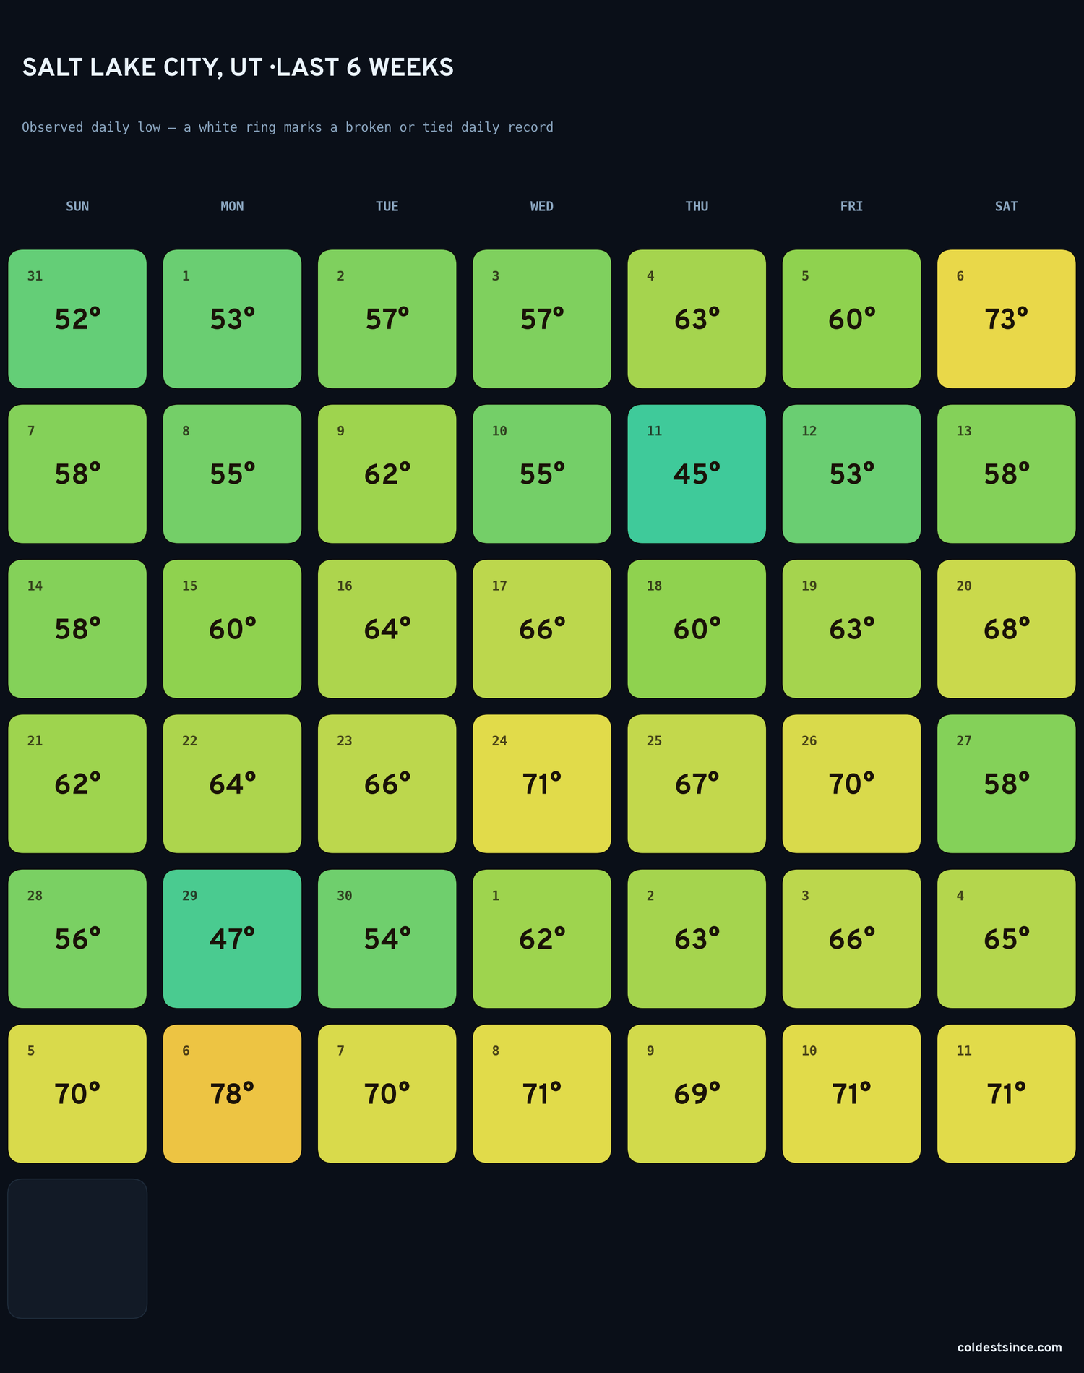Viewport: 1084px width, 1373px height.
Task: Click the yellow 73° tile on Saturday 6
Action: 1006,319
